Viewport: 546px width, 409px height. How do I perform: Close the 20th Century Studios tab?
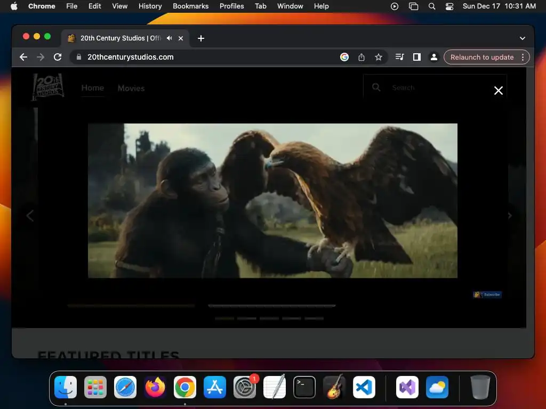tap(181, 38)
